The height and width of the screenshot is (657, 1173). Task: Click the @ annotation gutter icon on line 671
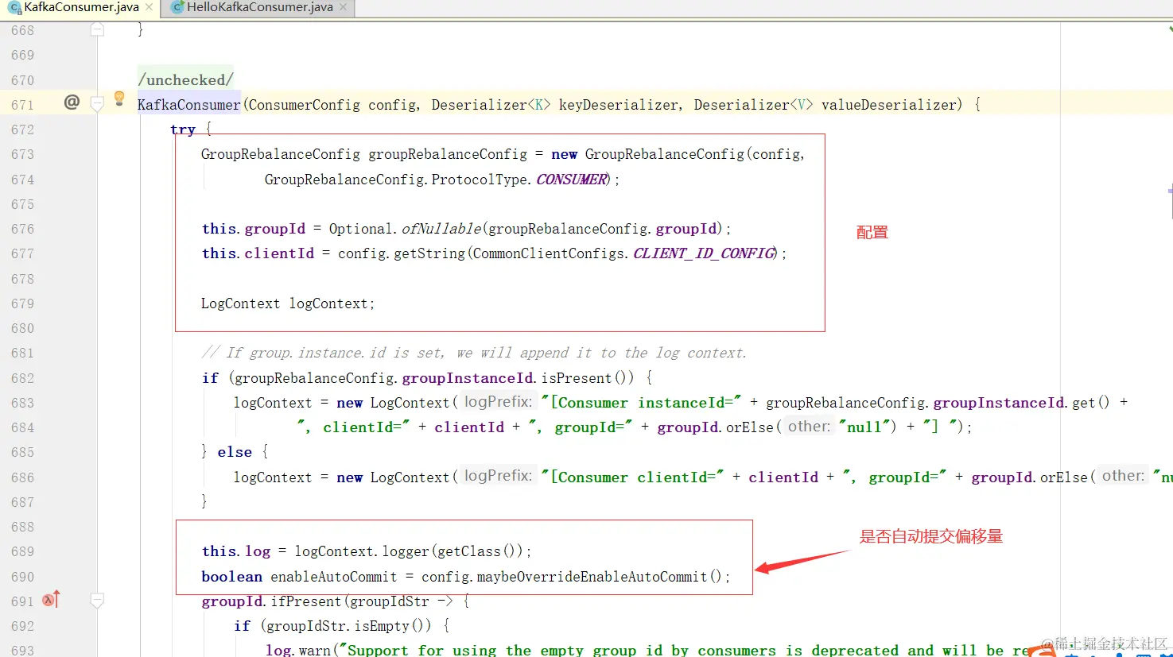(x=72, y=102)
